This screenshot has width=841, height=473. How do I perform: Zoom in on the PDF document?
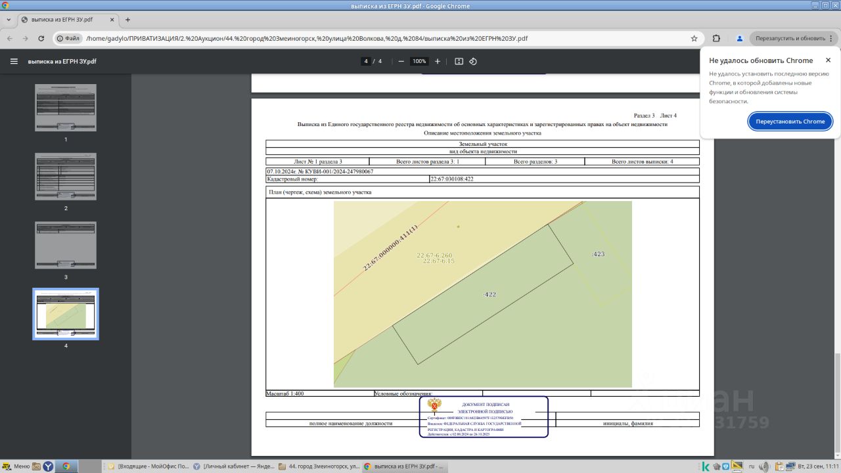(x=438, y=61)
